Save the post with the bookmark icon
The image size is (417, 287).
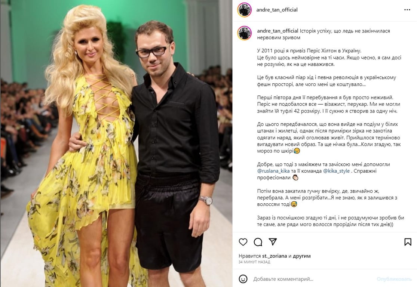pyautogui.click(x=407, y=242)
